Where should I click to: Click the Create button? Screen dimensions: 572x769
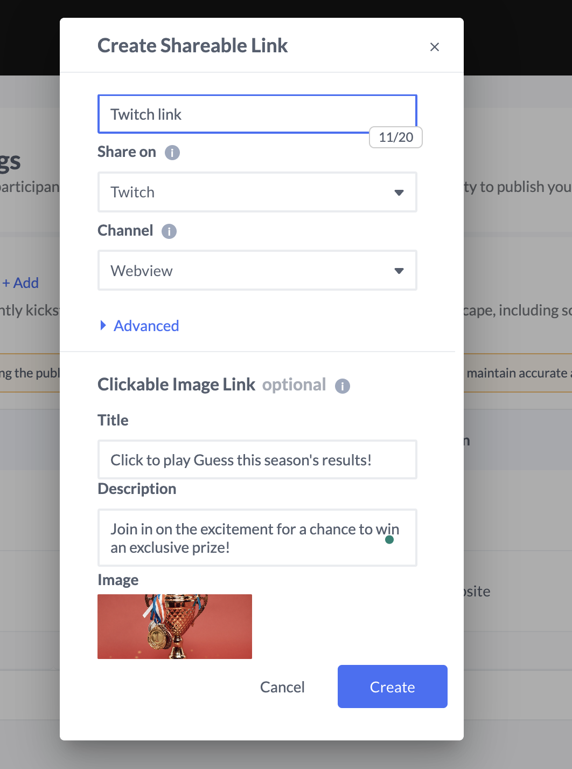coord(392,686)
